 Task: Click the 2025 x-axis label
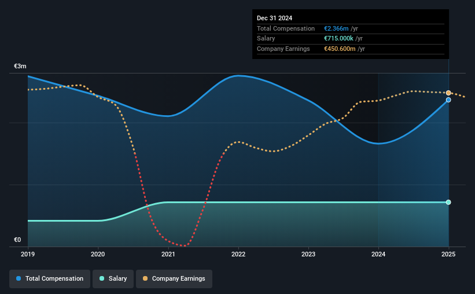coord(448,254)
